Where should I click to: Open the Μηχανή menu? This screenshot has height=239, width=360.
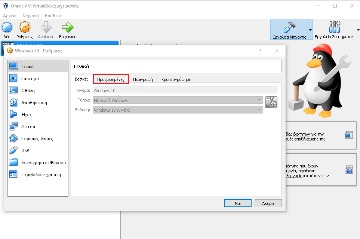[31, 16]
